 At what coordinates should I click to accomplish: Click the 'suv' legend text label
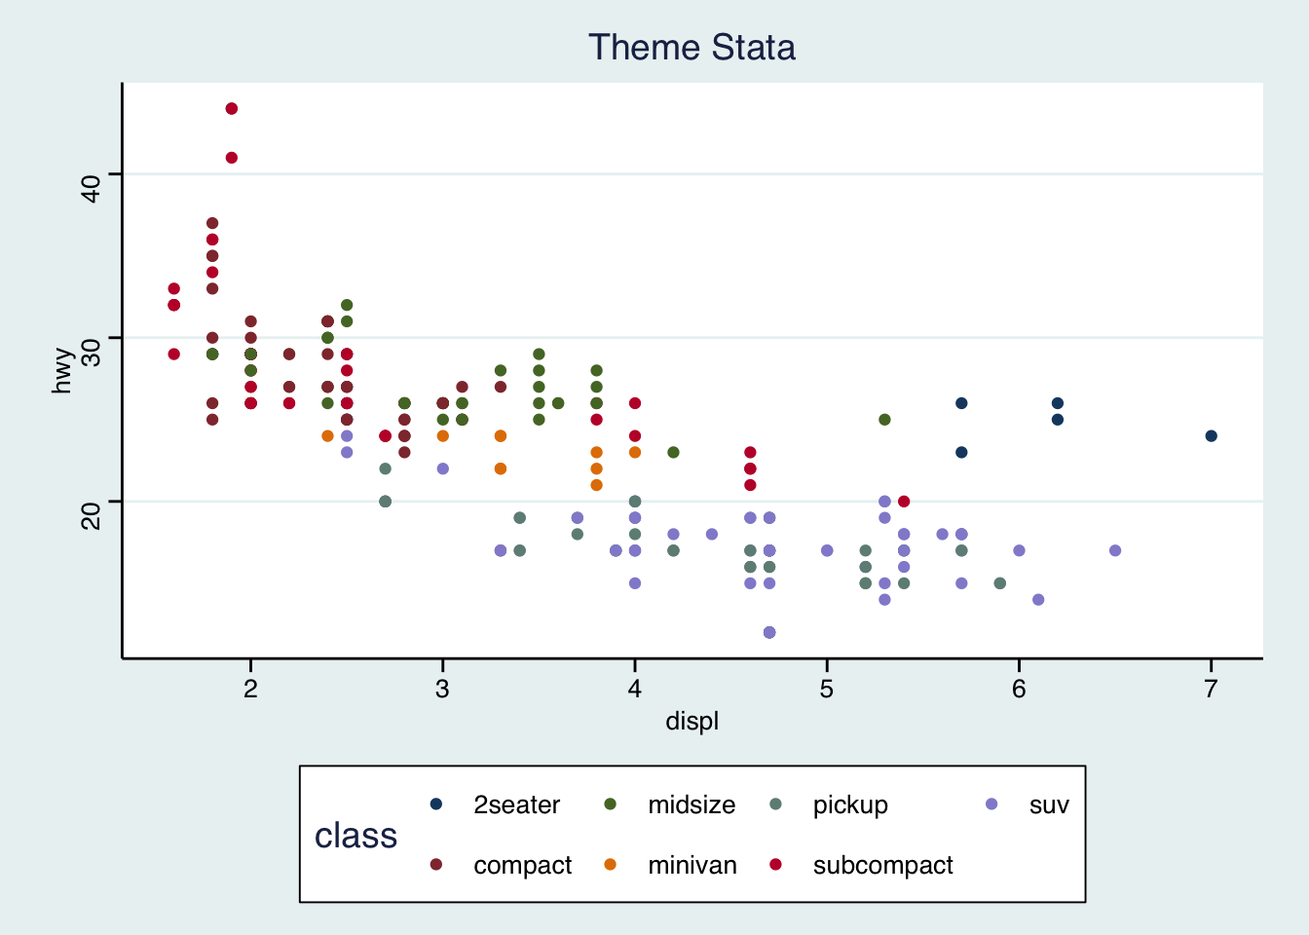1049,805
